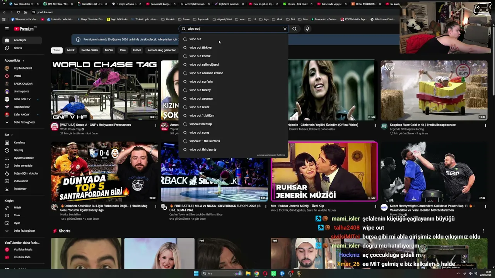Choose the 'wipe out rekor' suggestion

tap(233, 107)
